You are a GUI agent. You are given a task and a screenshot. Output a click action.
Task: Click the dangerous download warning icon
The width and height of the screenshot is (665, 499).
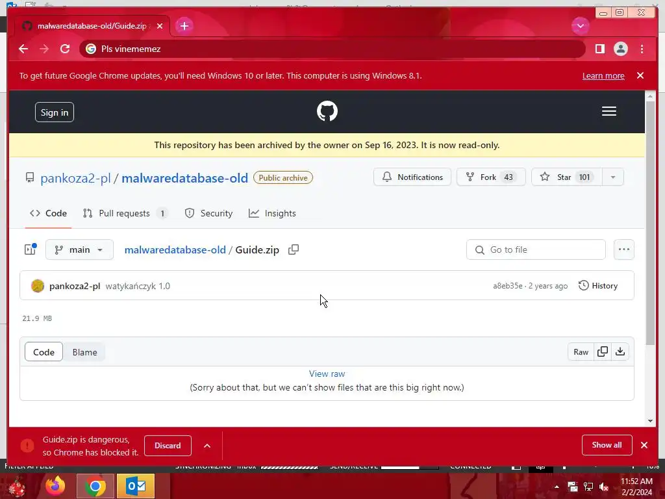pos(27,446)
